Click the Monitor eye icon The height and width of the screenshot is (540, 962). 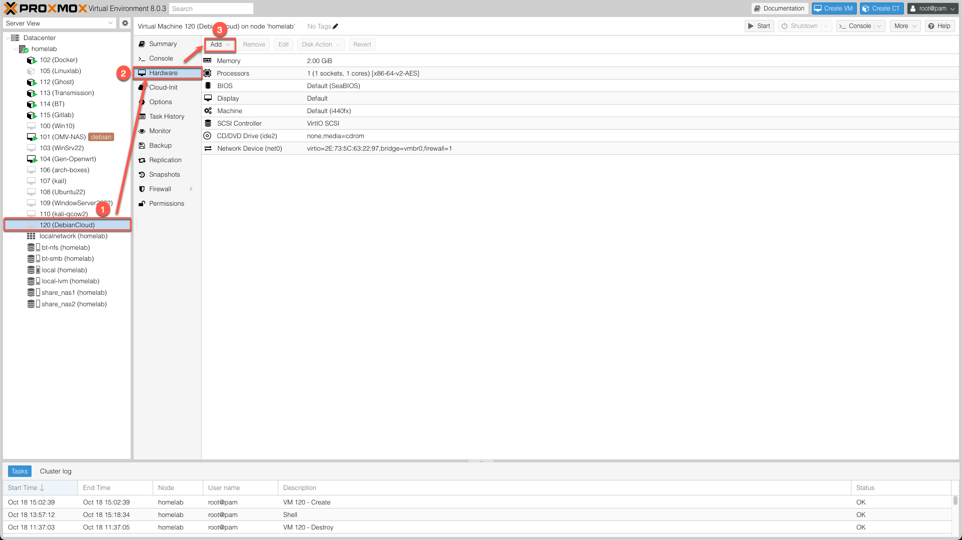[142, 131]
